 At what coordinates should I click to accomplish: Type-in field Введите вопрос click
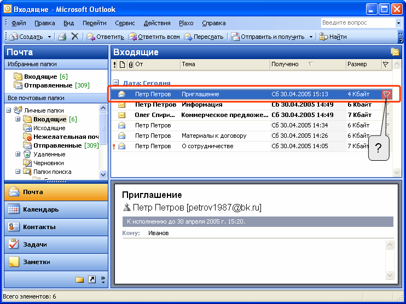(x=358, y=23)
